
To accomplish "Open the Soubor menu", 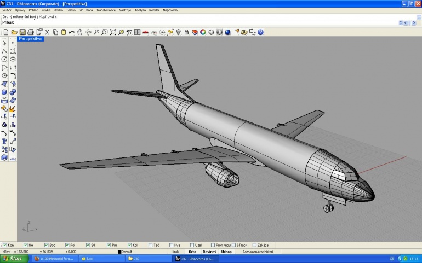I will (7, 10).
